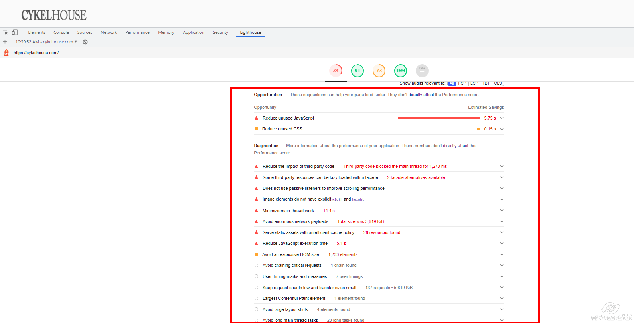Open the Console tab
Screen dimensions: 634x323
pos(61,32)
